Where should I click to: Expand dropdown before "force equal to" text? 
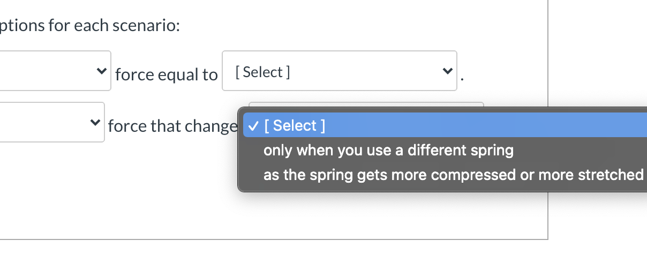pos(54,71)
